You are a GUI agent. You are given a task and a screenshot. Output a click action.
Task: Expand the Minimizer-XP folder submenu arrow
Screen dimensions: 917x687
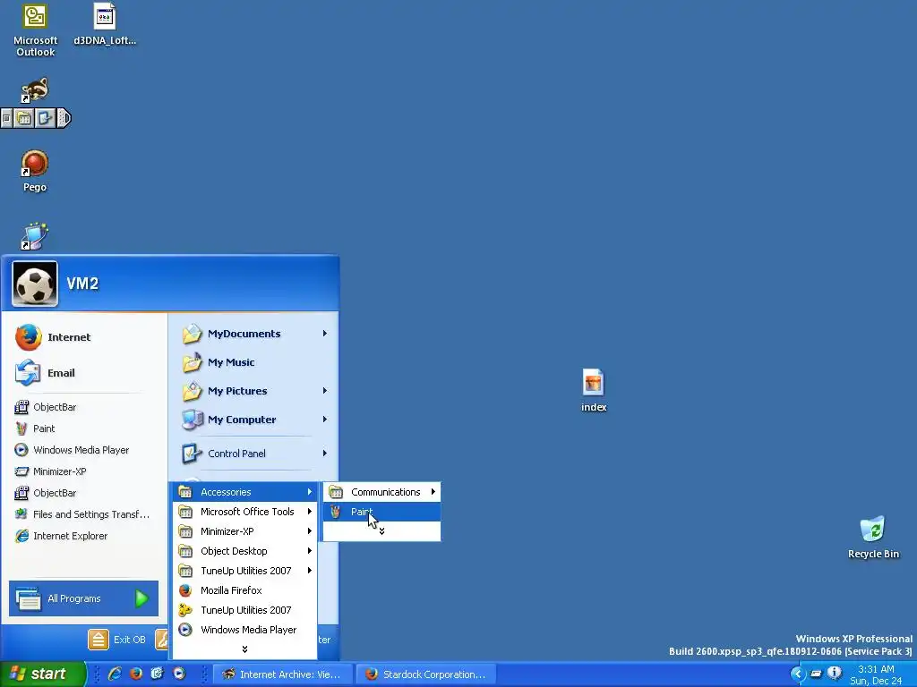coord(309,531)
